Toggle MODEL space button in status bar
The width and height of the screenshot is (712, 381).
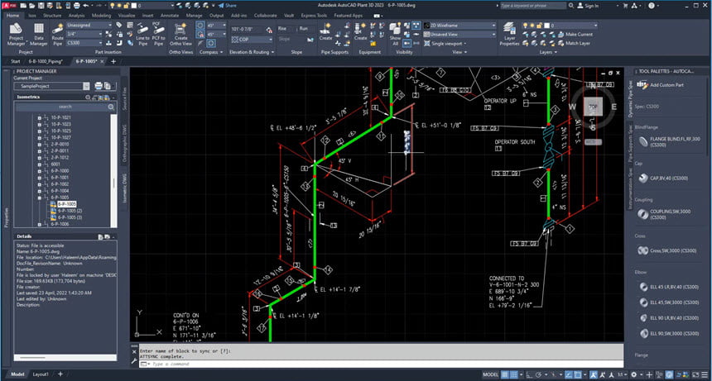tap(490, 374)
